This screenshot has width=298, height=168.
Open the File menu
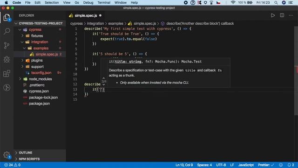[28, 3]
